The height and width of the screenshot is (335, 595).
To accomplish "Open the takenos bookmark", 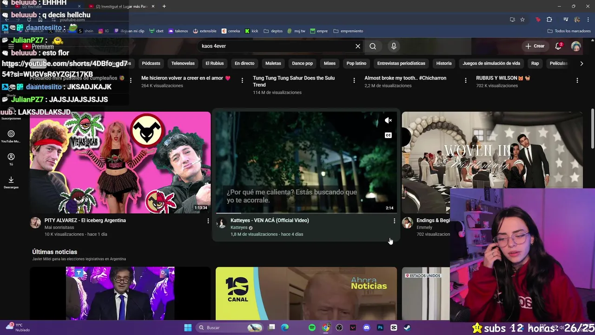I will pos(178,31).
